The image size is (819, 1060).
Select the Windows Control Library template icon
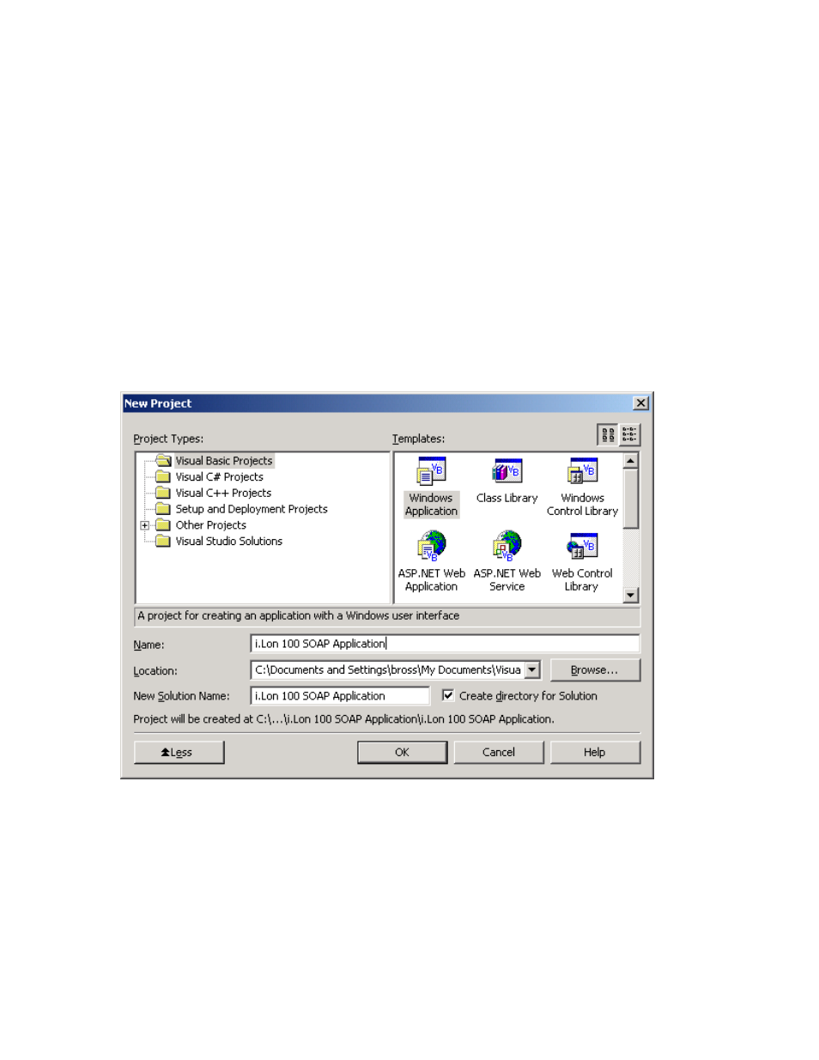(x=582, y=471)
